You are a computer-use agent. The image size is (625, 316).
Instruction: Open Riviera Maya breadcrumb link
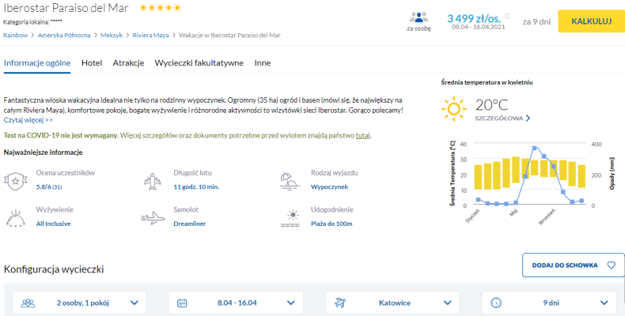[x=150, y=35]
